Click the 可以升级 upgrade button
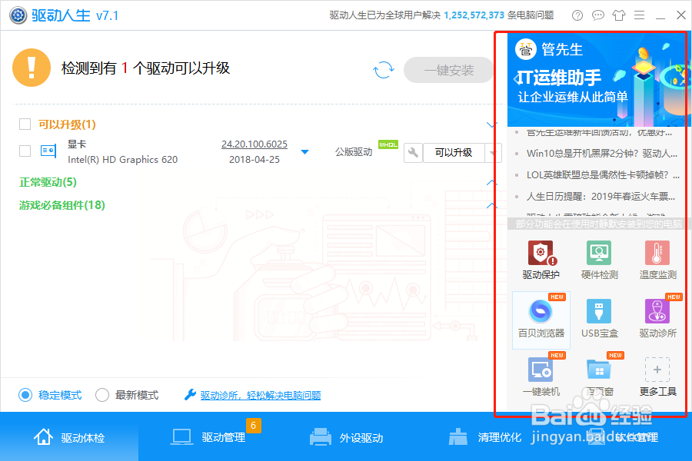This screenshot has height=461, width=692. (x=454, y=153)
